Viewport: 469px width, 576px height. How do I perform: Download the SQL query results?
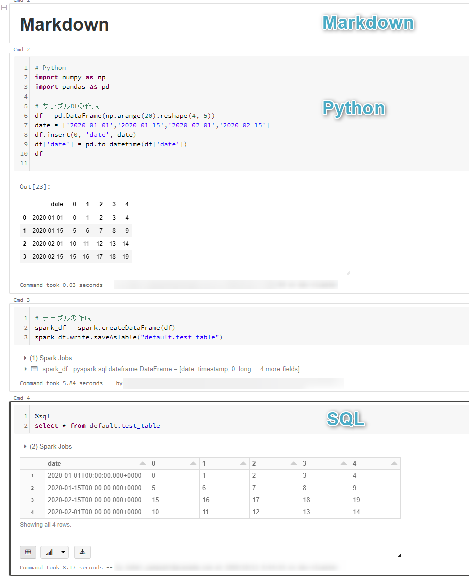coord(82,552)
